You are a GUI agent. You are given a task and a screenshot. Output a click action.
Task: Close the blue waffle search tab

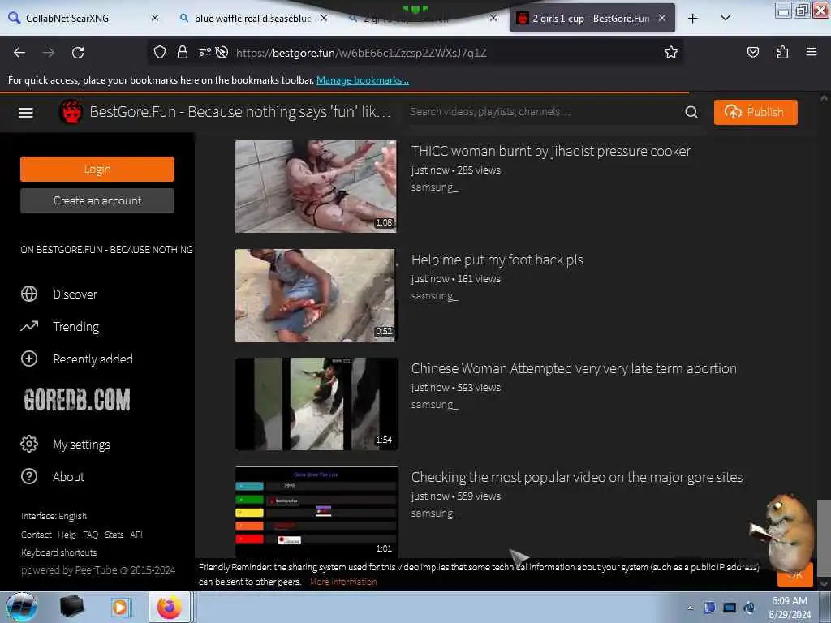pos(324,18)
